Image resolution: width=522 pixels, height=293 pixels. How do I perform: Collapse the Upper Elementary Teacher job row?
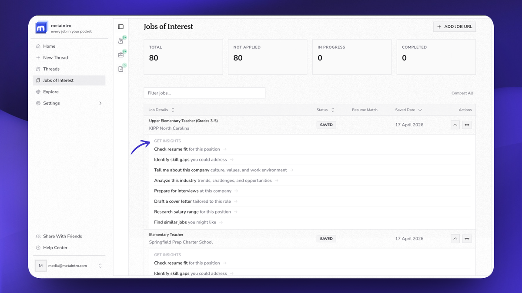click(x=455, y=125)
